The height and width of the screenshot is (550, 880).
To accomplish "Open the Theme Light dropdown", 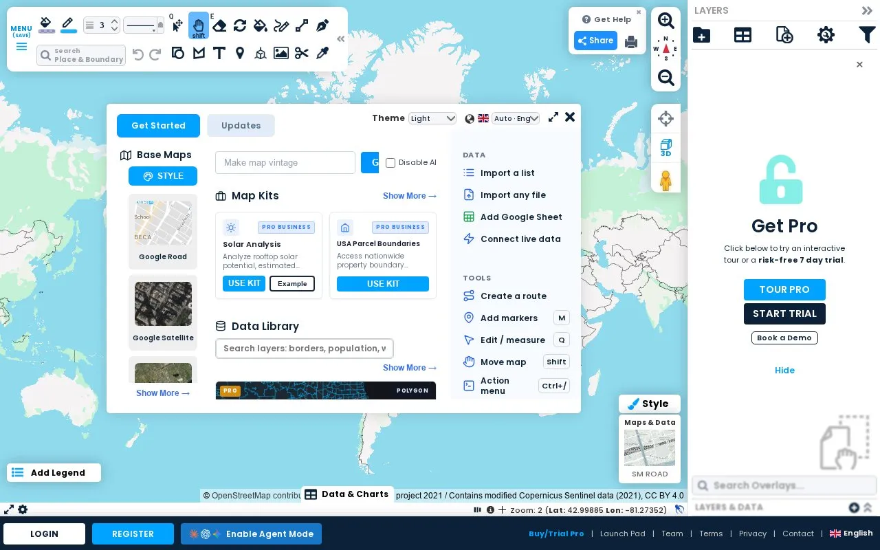I will (432, 118).
